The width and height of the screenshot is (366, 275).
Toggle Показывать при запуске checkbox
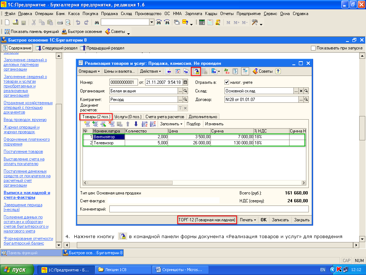pyautogui.click(x=313, y=48)
